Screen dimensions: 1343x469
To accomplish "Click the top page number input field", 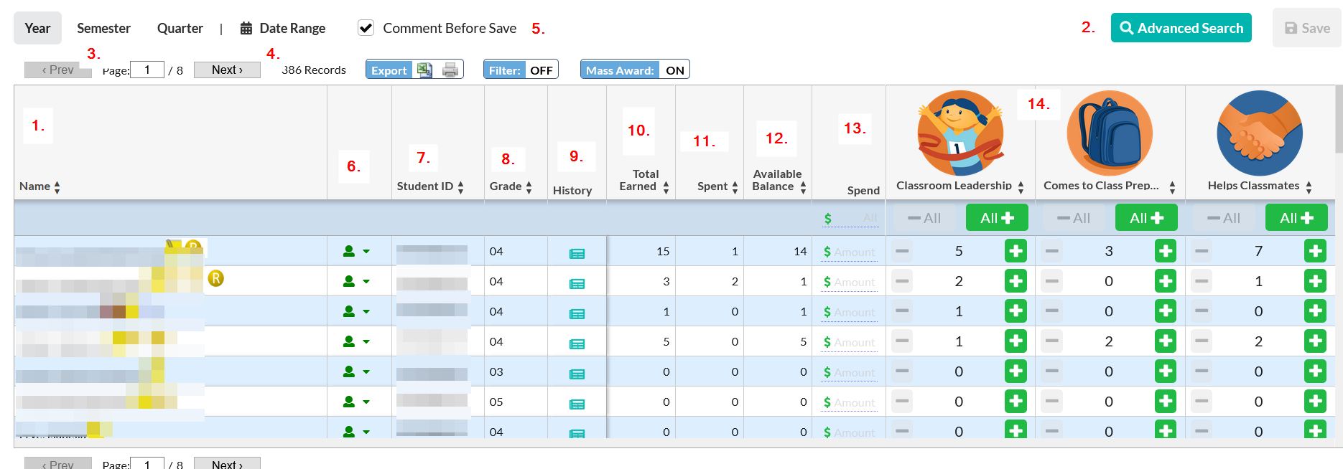I will click(x=148, y=70).
